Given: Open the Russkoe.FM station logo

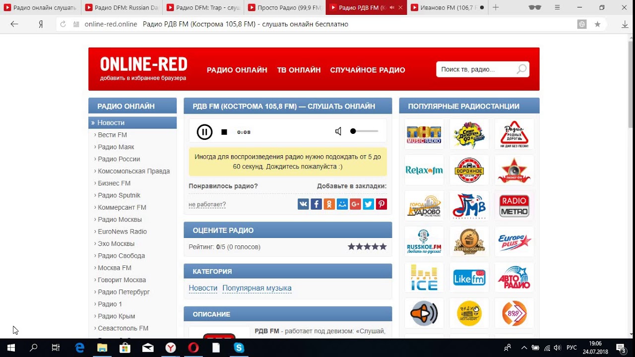Looking at the screenshot, I should point(424,241).
